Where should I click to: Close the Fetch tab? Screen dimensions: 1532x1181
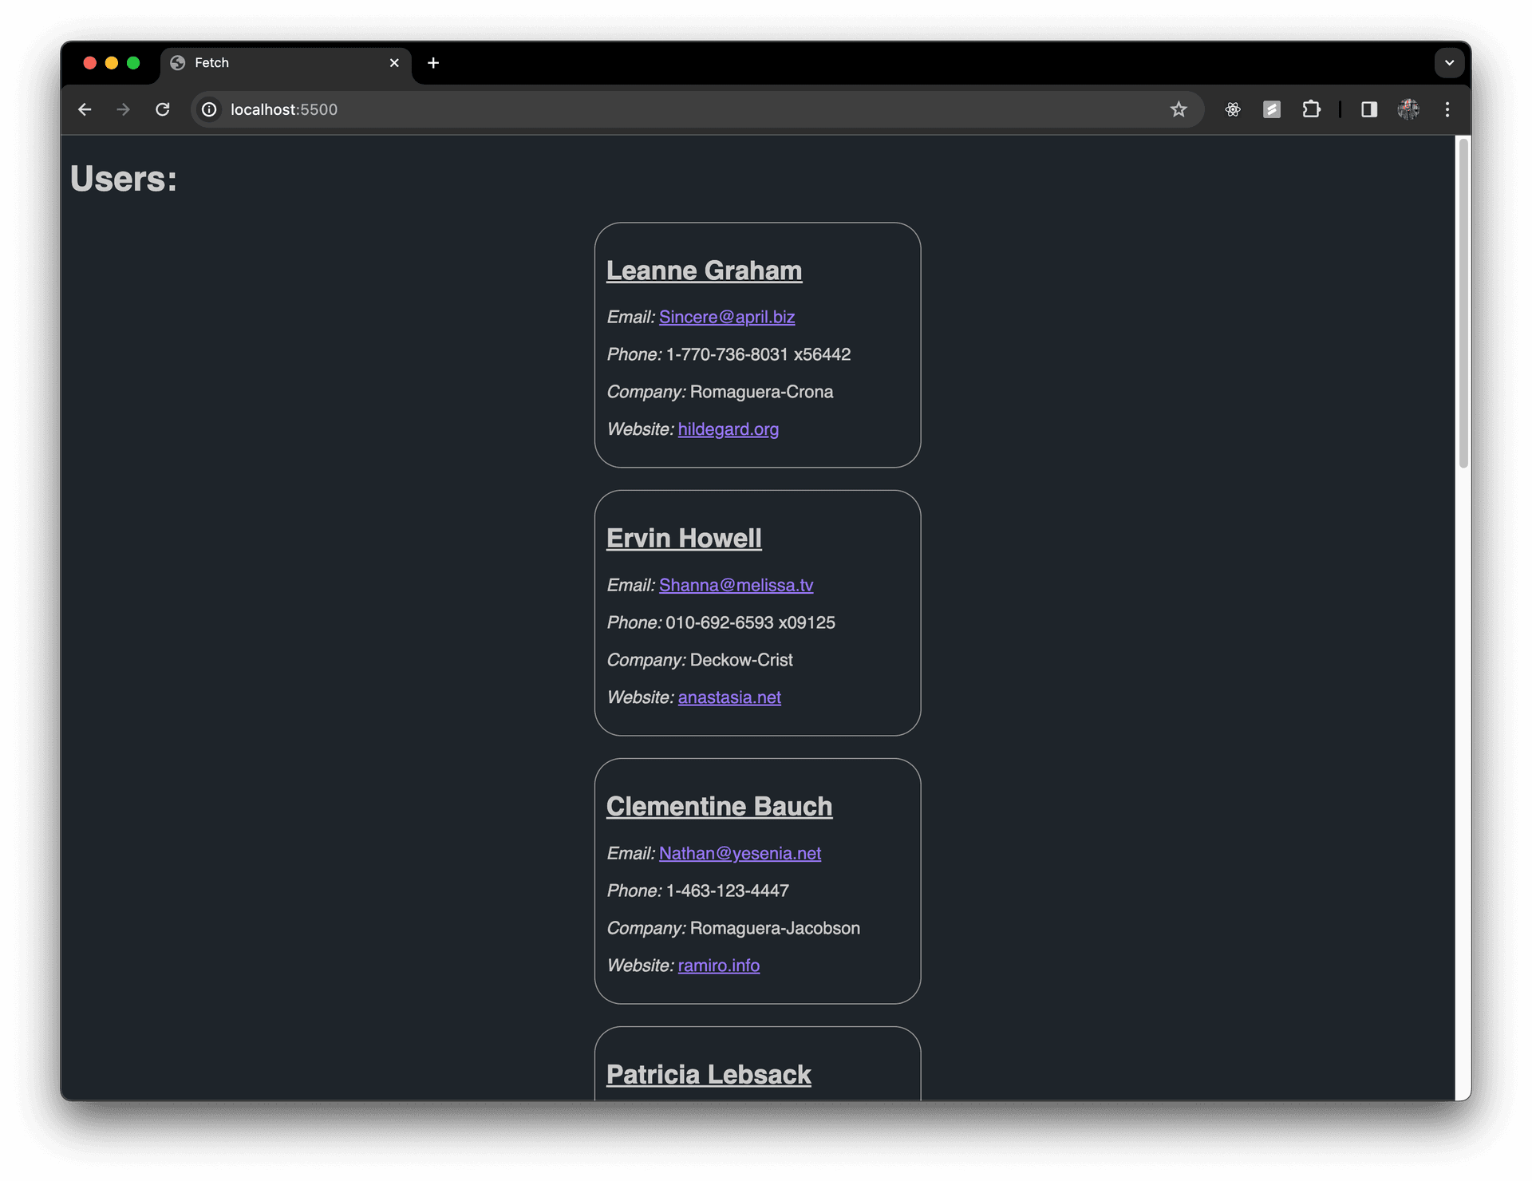(394, 63)
